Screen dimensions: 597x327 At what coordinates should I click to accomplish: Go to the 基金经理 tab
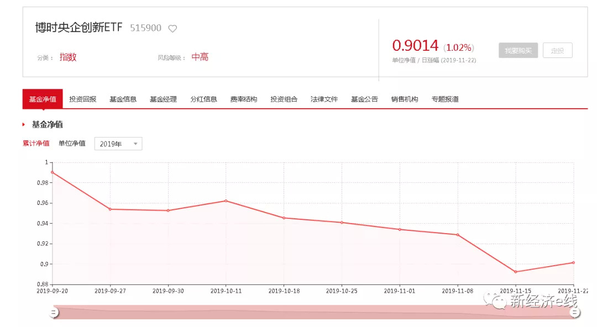click(163, 99)
